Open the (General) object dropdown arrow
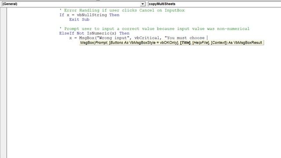 point(142,4)
